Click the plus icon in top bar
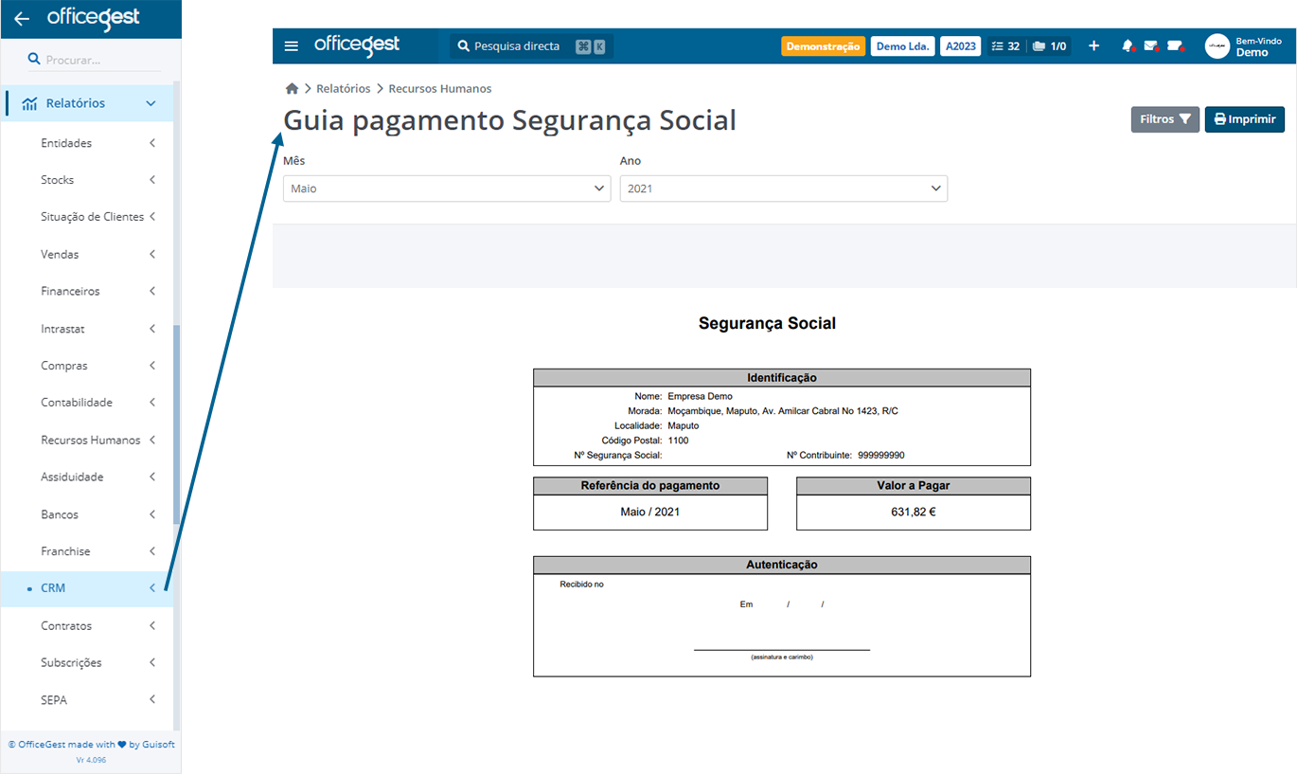This screenshot has width=1297, height=774. (x=1093, y=45)
